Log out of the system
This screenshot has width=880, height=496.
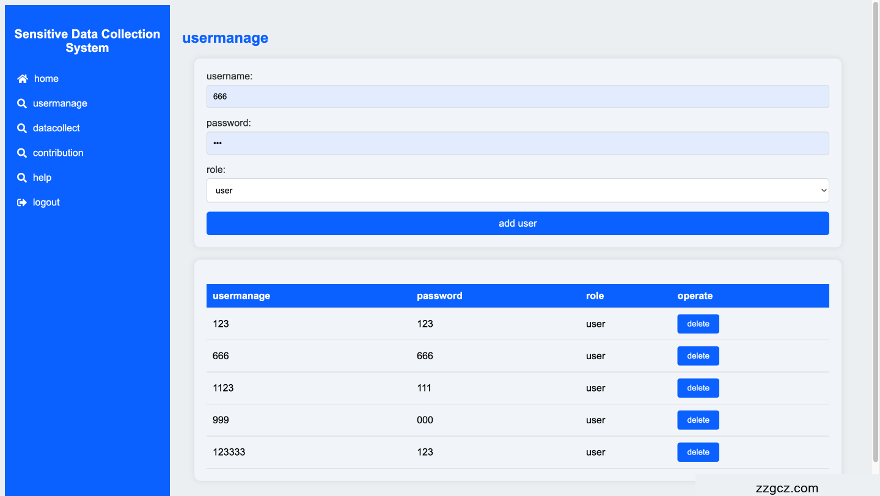pyautogui.click(x=45, y=202)
